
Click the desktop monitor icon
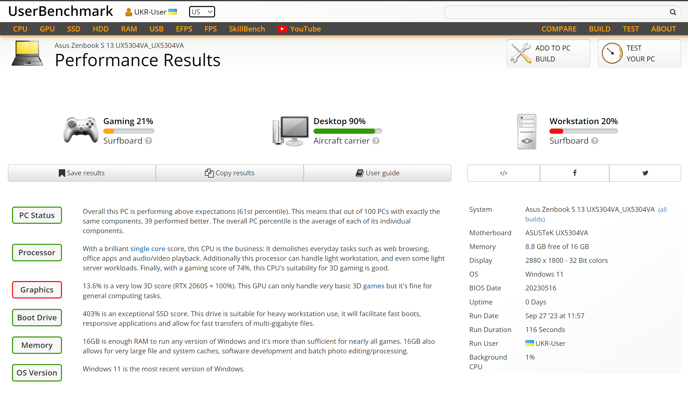click(291, 131)
